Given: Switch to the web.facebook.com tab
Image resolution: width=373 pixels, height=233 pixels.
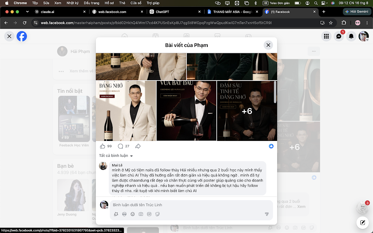Looking at the screenshot, I should [117, 12].
